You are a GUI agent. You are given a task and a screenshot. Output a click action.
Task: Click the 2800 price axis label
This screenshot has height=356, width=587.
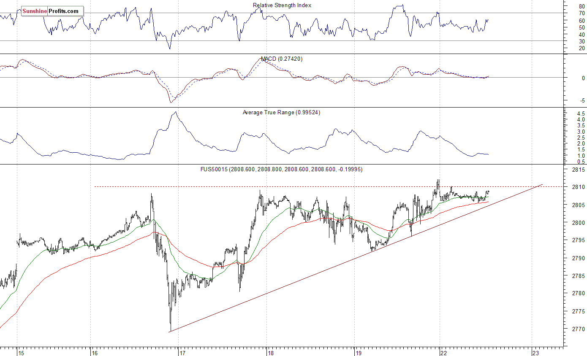[579, 222]
